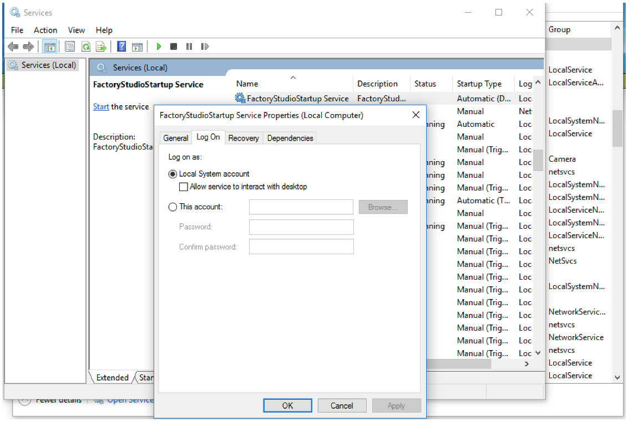Switch to the Dependencies tab

click(290, 138)
